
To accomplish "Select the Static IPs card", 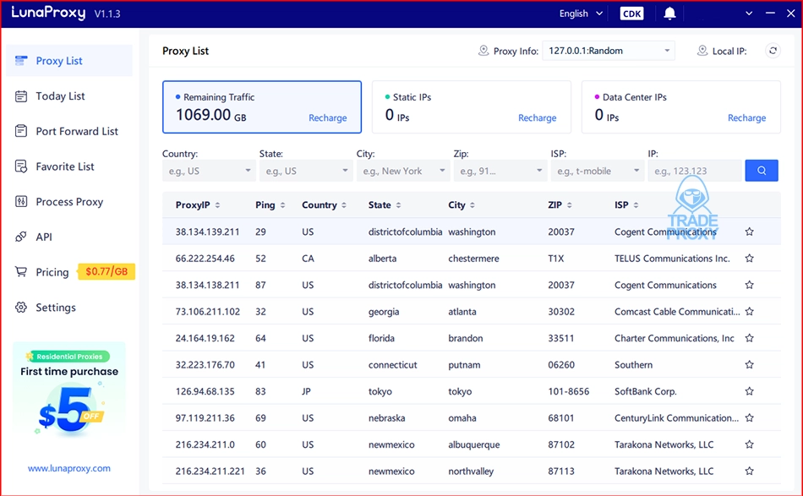I will [471, 107].
